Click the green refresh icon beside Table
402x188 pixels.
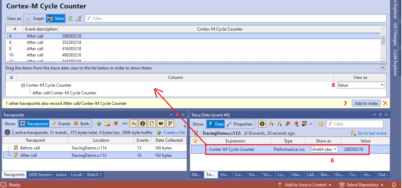click(70, 18)
